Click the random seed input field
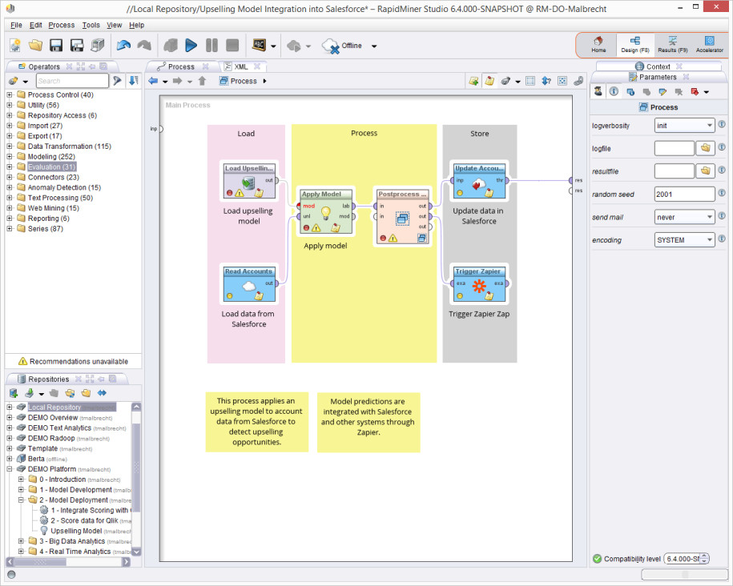This screenshot has height=586, width=733. [x=684, y=194]
